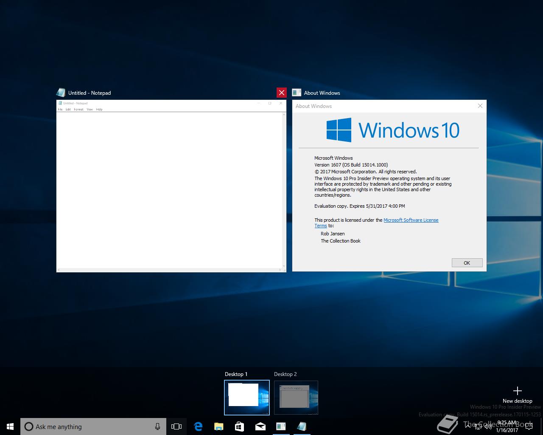
Task: Click Notepad's horizontal scrollbar
Action: point(170,270)
